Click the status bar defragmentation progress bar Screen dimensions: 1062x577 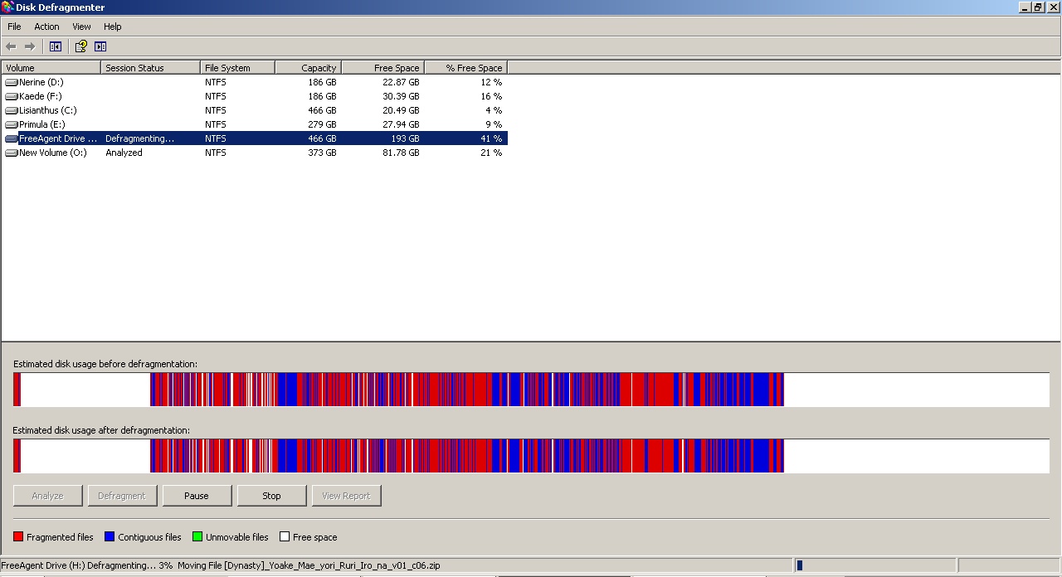pyautogui.click(x=875, y=565)
